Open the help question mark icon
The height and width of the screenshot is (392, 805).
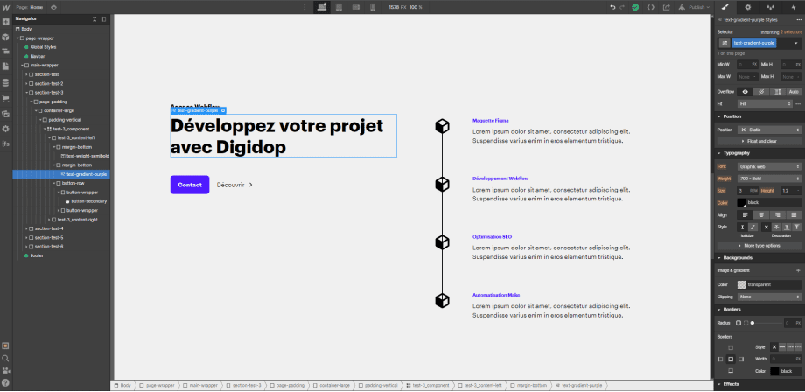5,382
